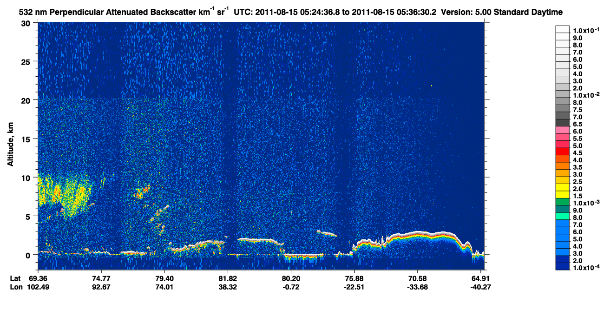Image resolution: width=604 pixels, height=310 pixels.
Task: Click the 2.5 color bar label
Action: [578, 181]
